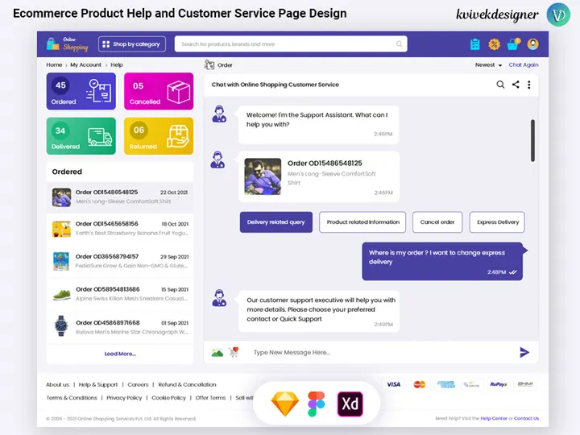The height and width of the screenshot is (435, 580).
Task: Open chat options three-dot menu
Action: (529, 85)
